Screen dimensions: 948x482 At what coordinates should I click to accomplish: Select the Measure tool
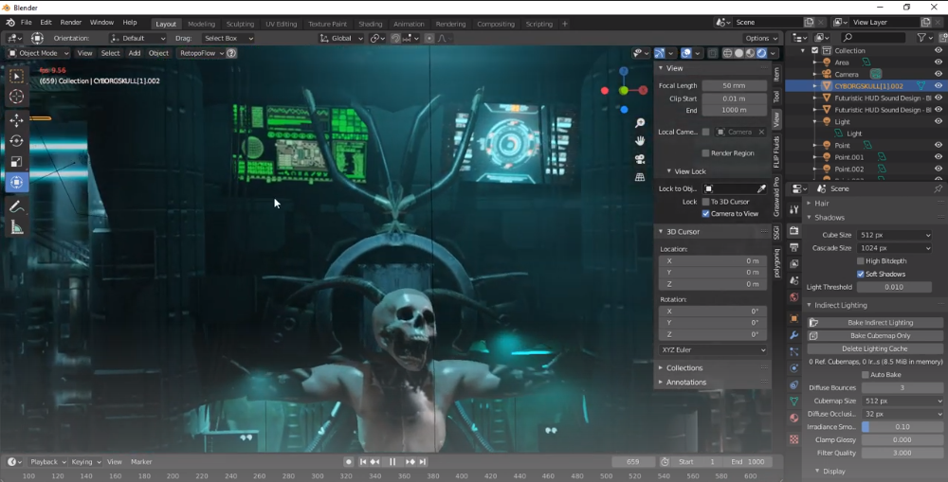coord(16,227)
